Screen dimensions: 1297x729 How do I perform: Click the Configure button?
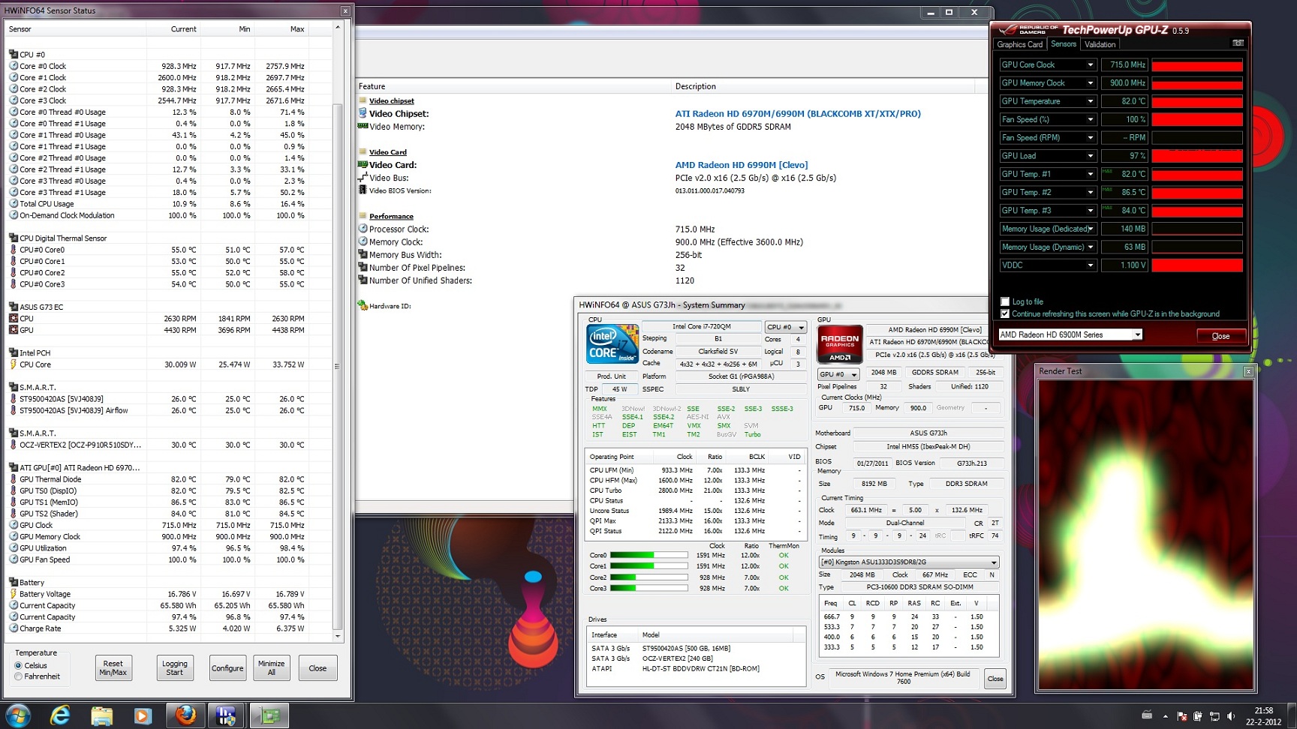[227, 667]
